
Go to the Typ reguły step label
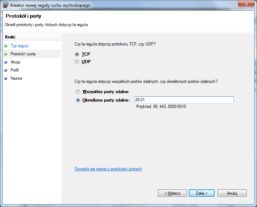click(19, 46)
